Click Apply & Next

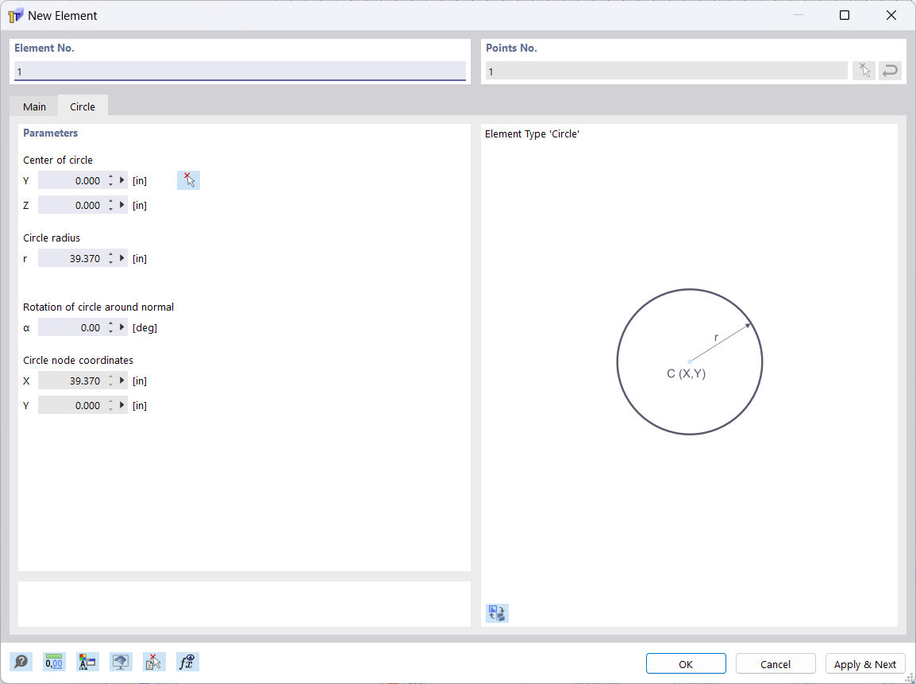[x=865, y=663]
